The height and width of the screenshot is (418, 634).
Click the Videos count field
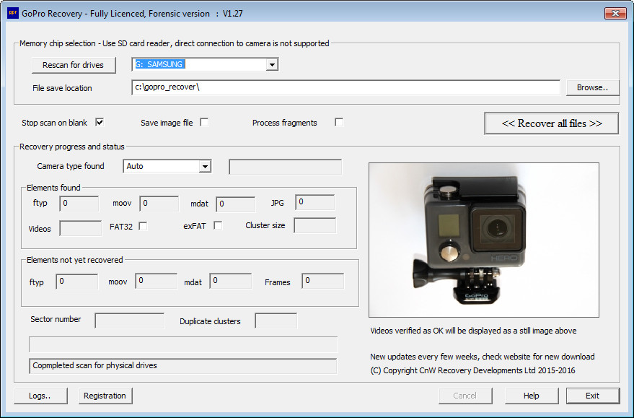click(x=81, y=228)
